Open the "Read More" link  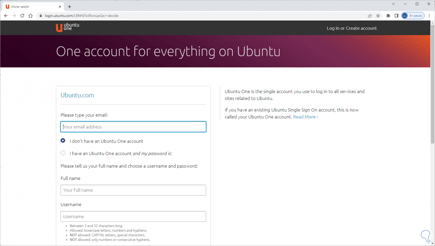point(305,117)
